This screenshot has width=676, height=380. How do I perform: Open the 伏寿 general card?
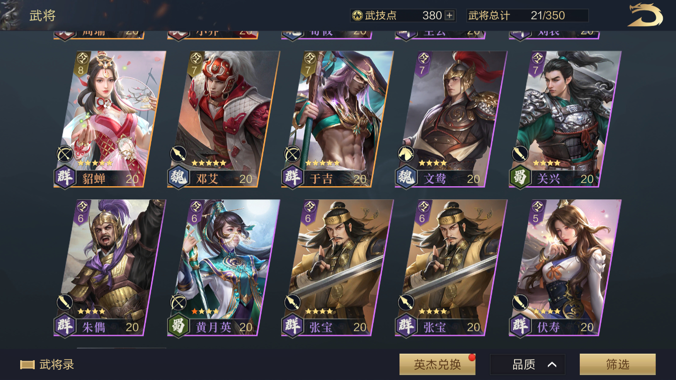[565, 267]
